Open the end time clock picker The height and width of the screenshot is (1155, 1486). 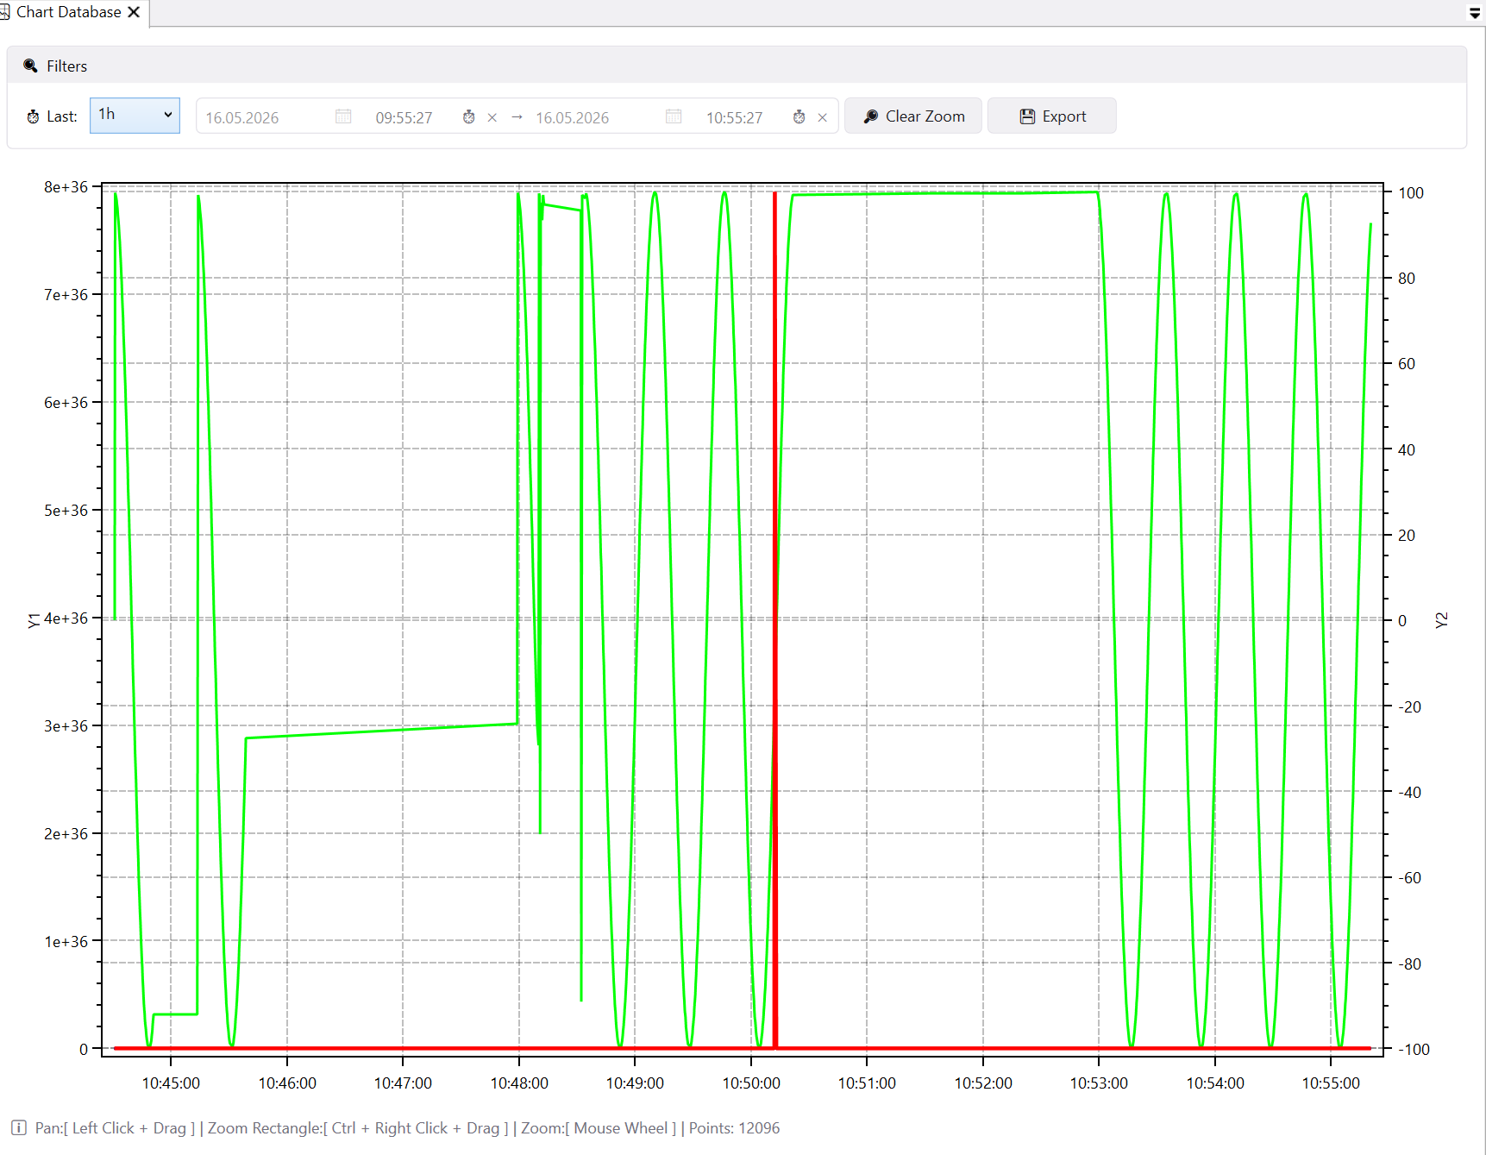799,116
